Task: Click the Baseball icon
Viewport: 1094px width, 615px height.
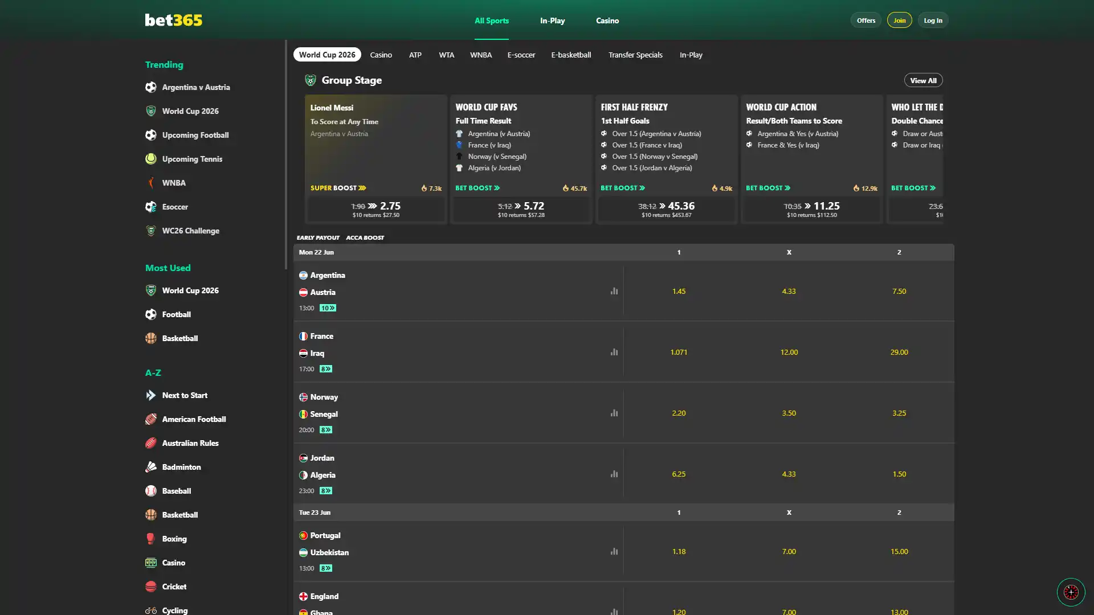Action: point(150,491)
